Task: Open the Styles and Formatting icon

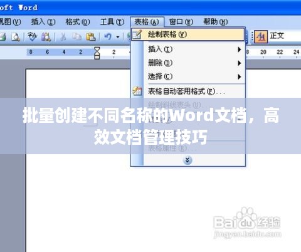Action: pos(260,37)
